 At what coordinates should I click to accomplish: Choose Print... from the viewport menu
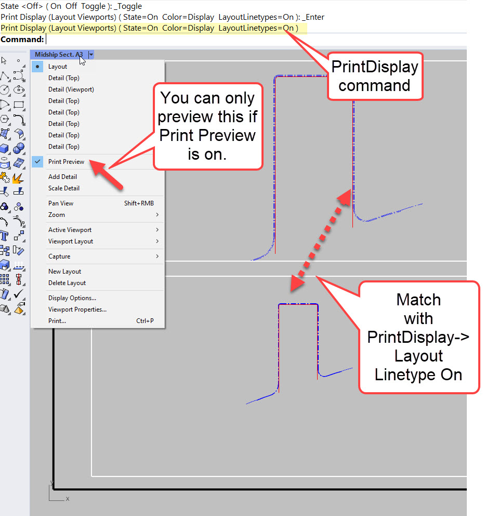(x=98, y=321)
